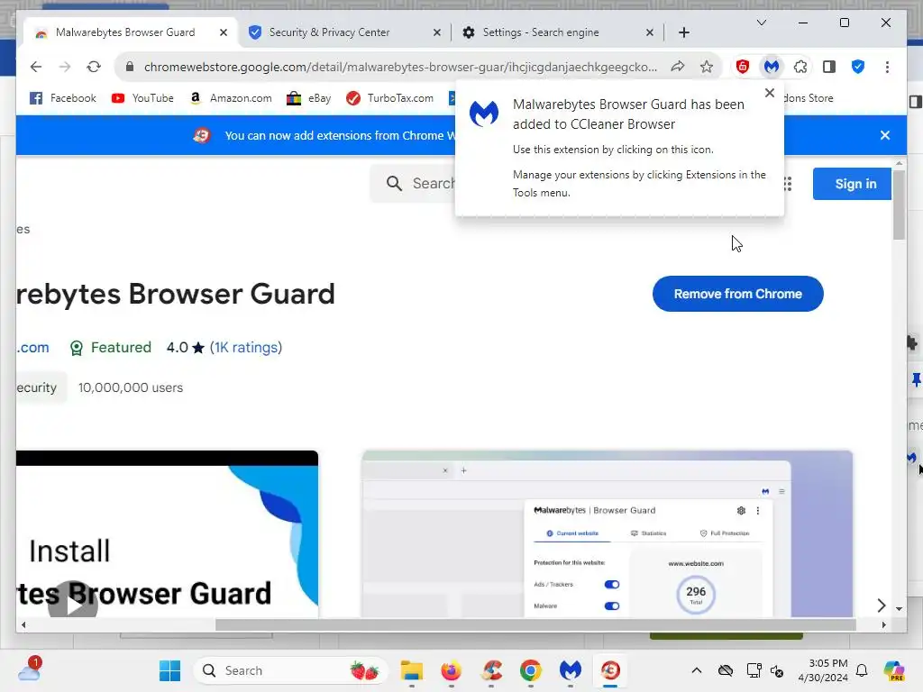
Task: Open the Amazon.com bookmark
Action: (x=231, y=98)
